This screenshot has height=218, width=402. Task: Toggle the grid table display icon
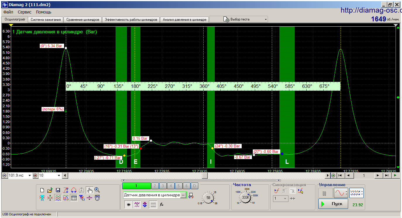74,198
